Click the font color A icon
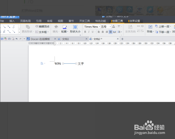This screenshot has width=175, height=139. click(113, 27)
